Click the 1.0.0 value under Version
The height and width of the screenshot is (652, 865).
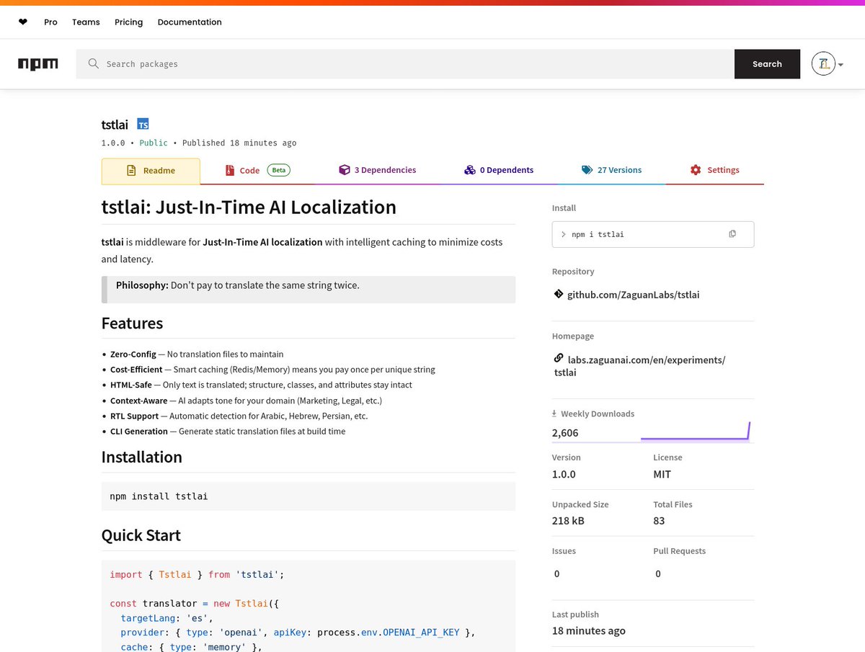564,474
